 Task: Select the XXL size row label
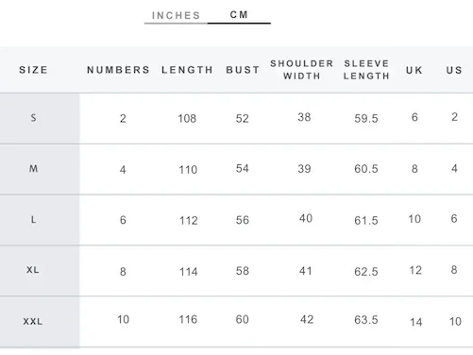33,321
